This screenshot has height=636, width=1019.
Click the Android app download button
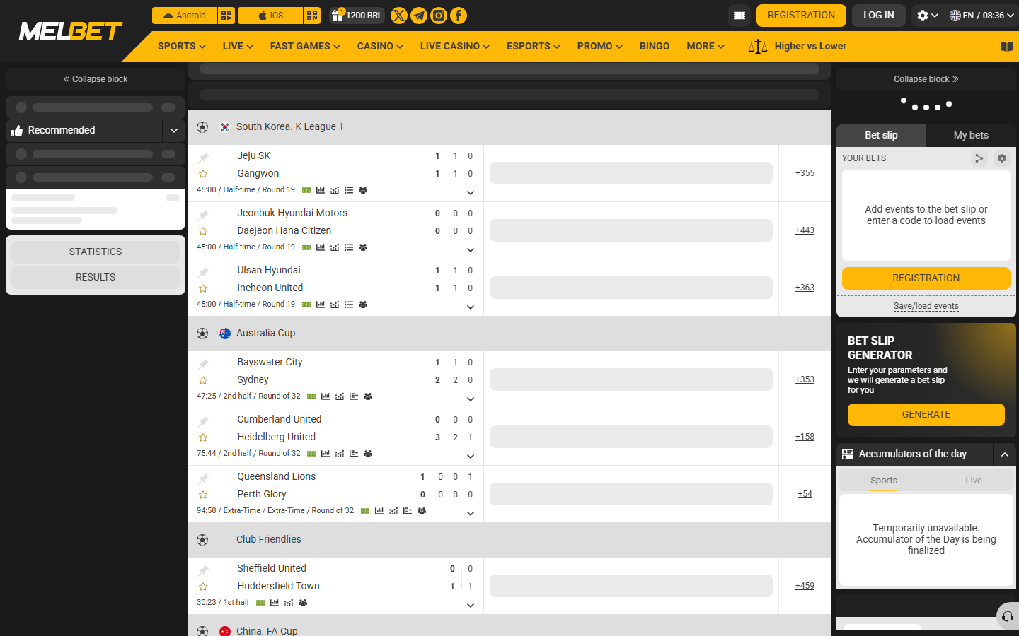pyautogui.click(x=185, y=16)
